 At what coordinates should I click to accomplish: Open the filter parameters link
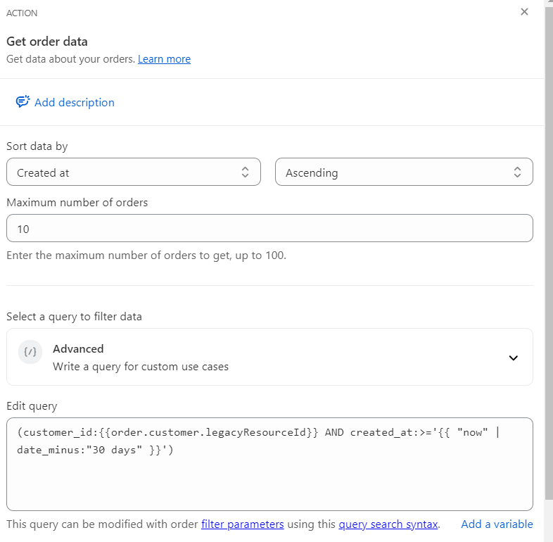(x=243, y=524)
